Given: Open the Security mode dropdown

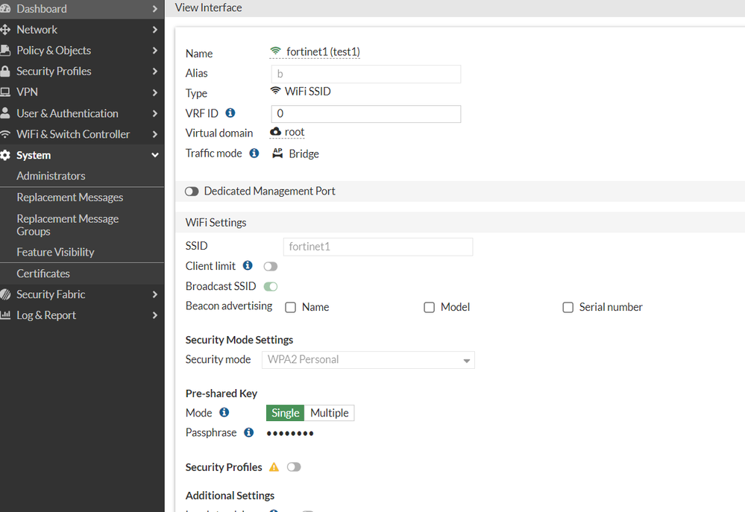Looking at the screenshot, I should click(x=368, y=360).
